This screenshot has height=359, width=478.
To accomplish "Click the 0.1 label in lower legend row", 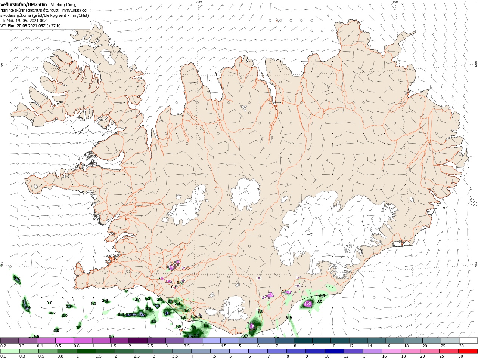I will tap(2, 356).
